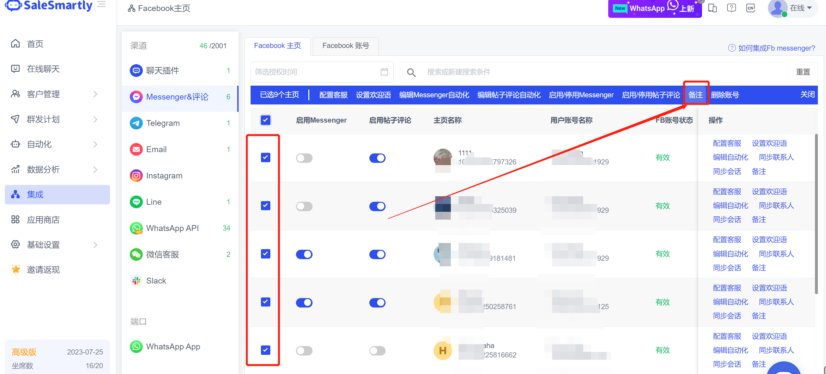Click 备注 in the blue bulk action bar
Screen dimensions: 826x374
pos(696,95)
